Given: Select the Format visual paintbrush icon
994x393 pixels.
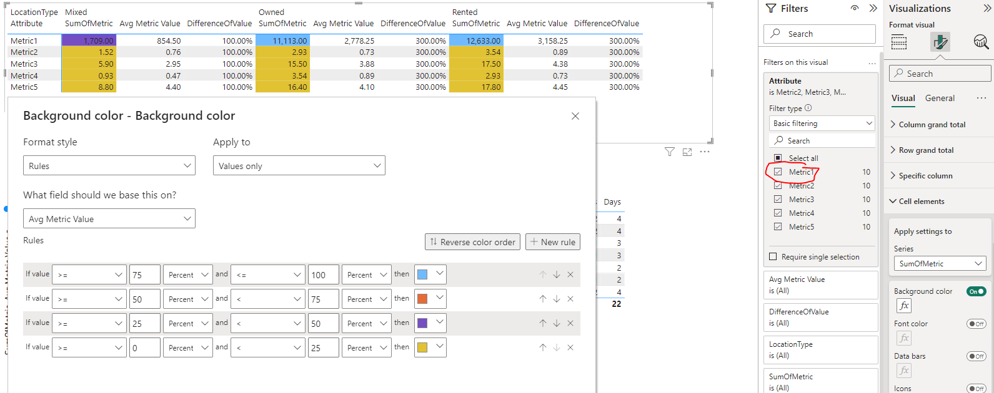Looking at the screenshot, I should (940, 42).
